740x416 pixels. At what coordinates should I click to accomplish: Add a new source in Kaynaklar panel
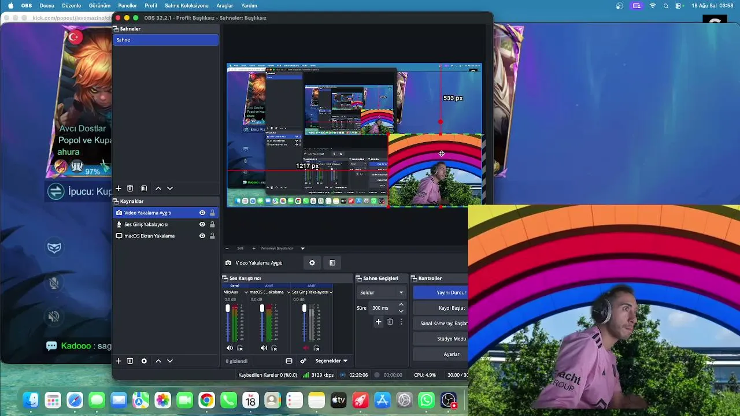coord(119,361)
